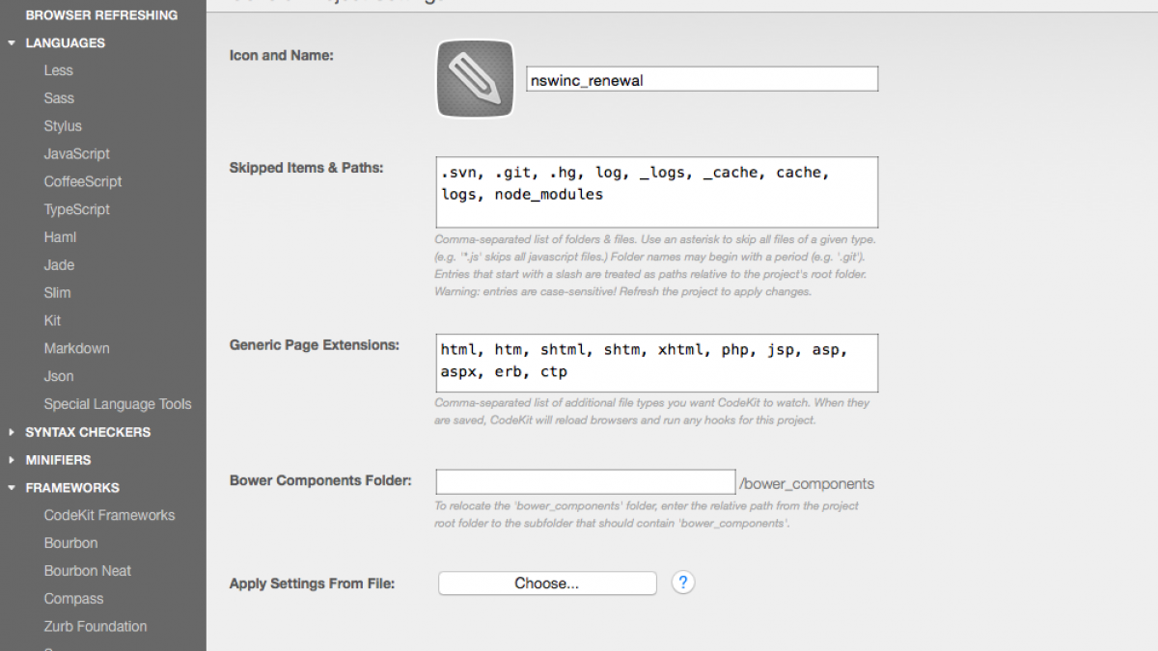Expand the Syntax Checkers section
This screenshot has height=651, width=1158.
[x=12, y=432]
